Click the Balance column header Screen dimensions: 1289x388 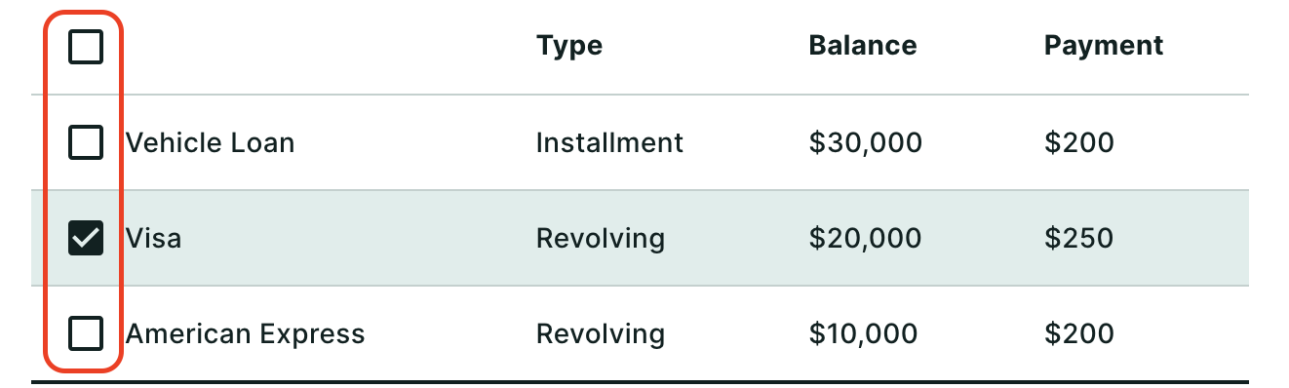863,45
